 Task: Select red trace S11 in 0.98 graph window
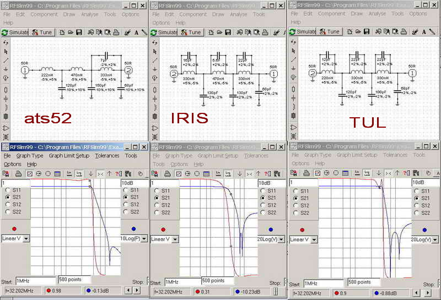click(8, 190)
